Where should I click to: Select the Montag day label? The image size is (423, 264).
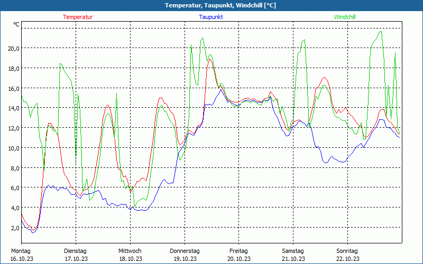pyautogui.click(x=21, y=251)
